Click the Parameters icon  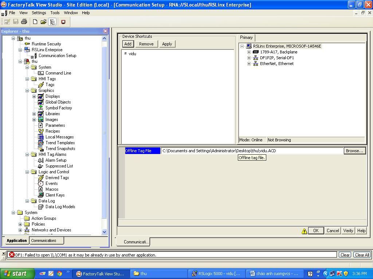[x=41, y=125]
